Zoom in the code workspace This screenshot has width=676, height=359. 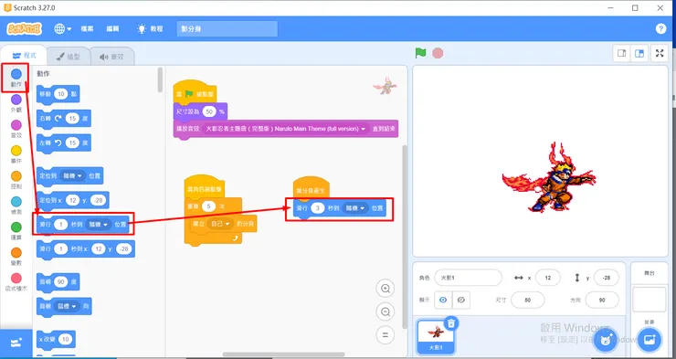click(x=385, y=289)
